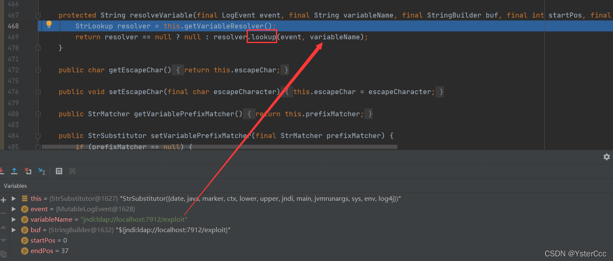The height and width of the screenshot is (261, 613).
Task: Click the Step Out blue up-arrow icon
Action: click(x=14, y=171)
